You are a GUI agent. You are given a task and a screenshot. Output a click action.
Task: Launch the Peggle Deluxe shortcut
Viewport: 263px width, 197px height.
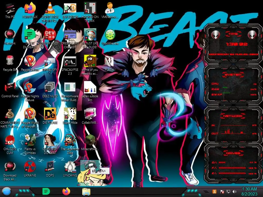click(30, 63)
